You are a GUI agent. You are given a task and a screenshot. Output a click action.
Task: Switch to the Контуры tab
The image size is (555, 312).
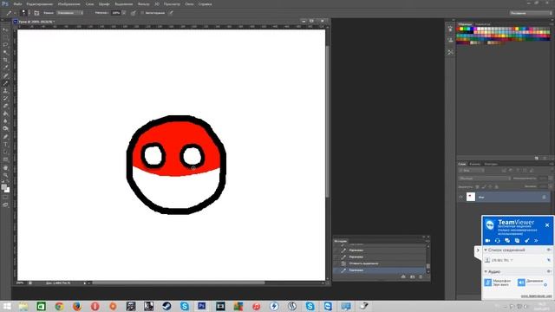coord(491,164)
